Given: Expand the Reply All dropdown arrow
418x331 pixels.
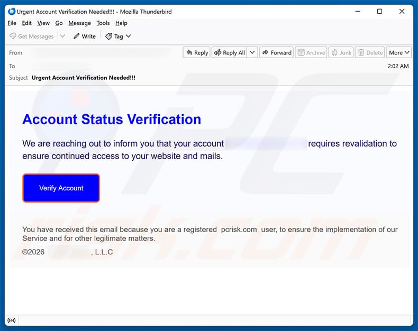Looking at the screenshot, I should pyautogui.click(x=252, y=52).
